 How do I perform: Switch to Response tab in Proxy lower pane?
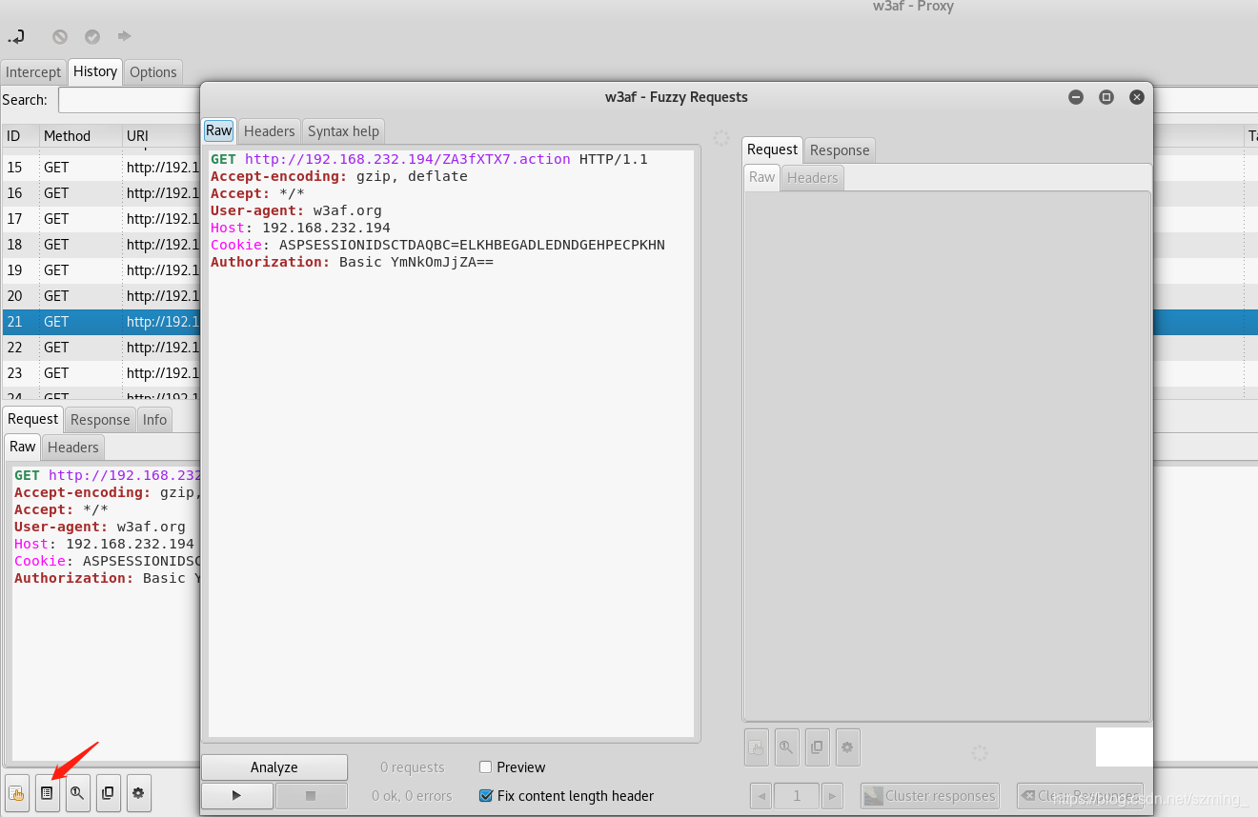(100, 420)
